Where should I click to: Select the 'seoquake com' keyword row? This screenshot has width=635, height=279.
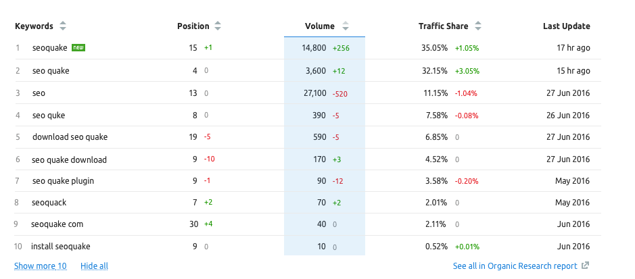coord(57,224)
